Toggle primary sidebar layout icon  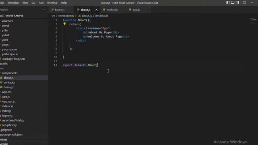click(228, 3)
